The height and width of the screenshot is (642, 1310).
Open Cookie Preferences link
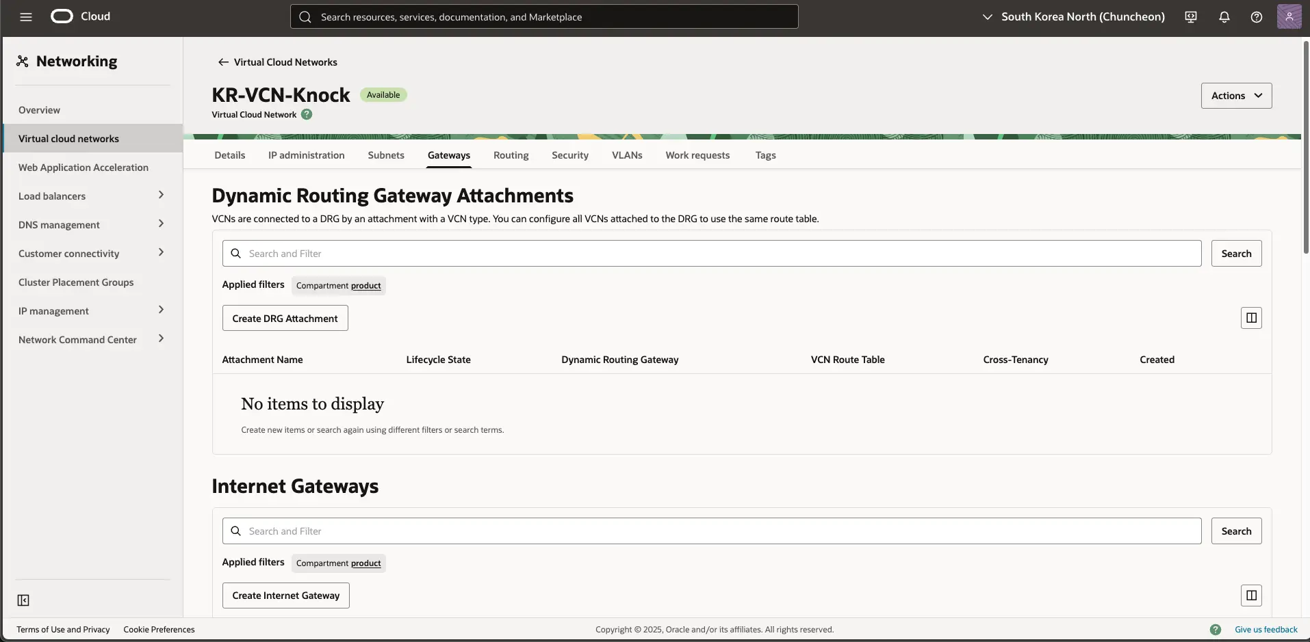click(x=159, y=630)
